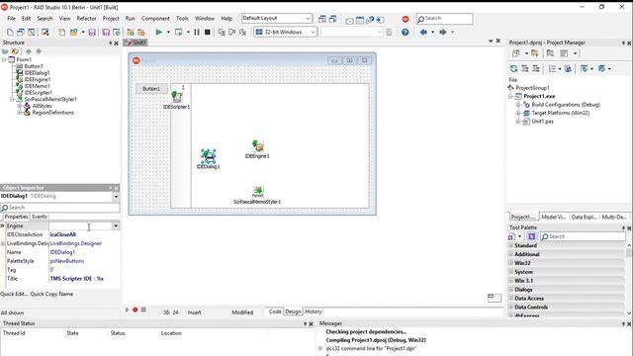
Task: Open the File menu
Action: (11, 19)
